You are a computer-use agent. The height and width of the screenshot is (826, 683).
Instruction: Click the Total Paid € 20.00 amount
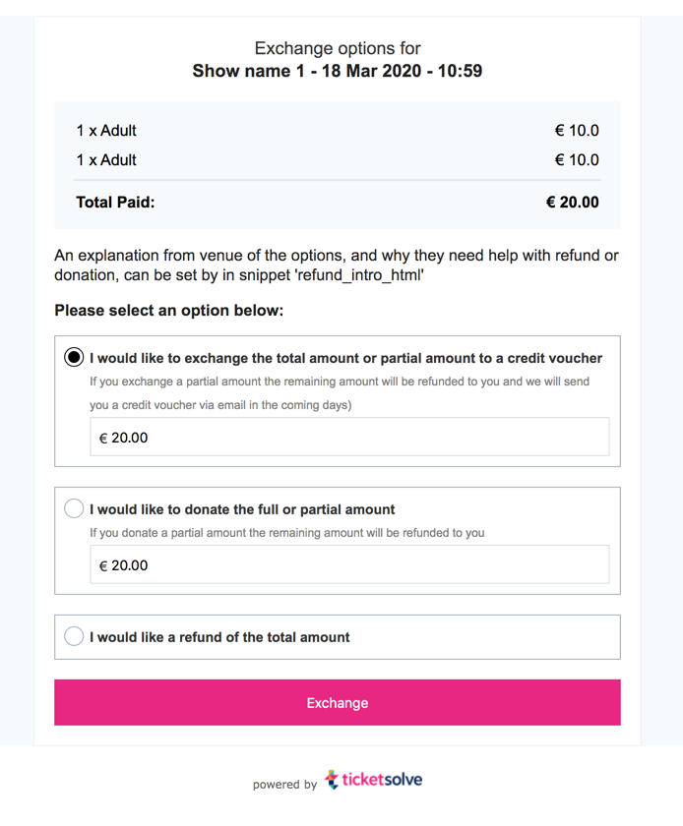pyautogui.click(x=572, y=203)
